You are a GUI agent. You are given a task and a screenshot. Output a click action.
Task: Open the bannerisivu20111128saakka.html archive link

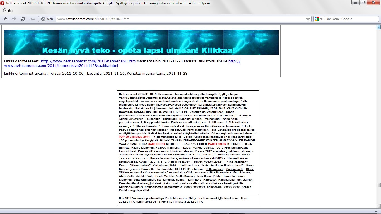click(x=61, y=65)
